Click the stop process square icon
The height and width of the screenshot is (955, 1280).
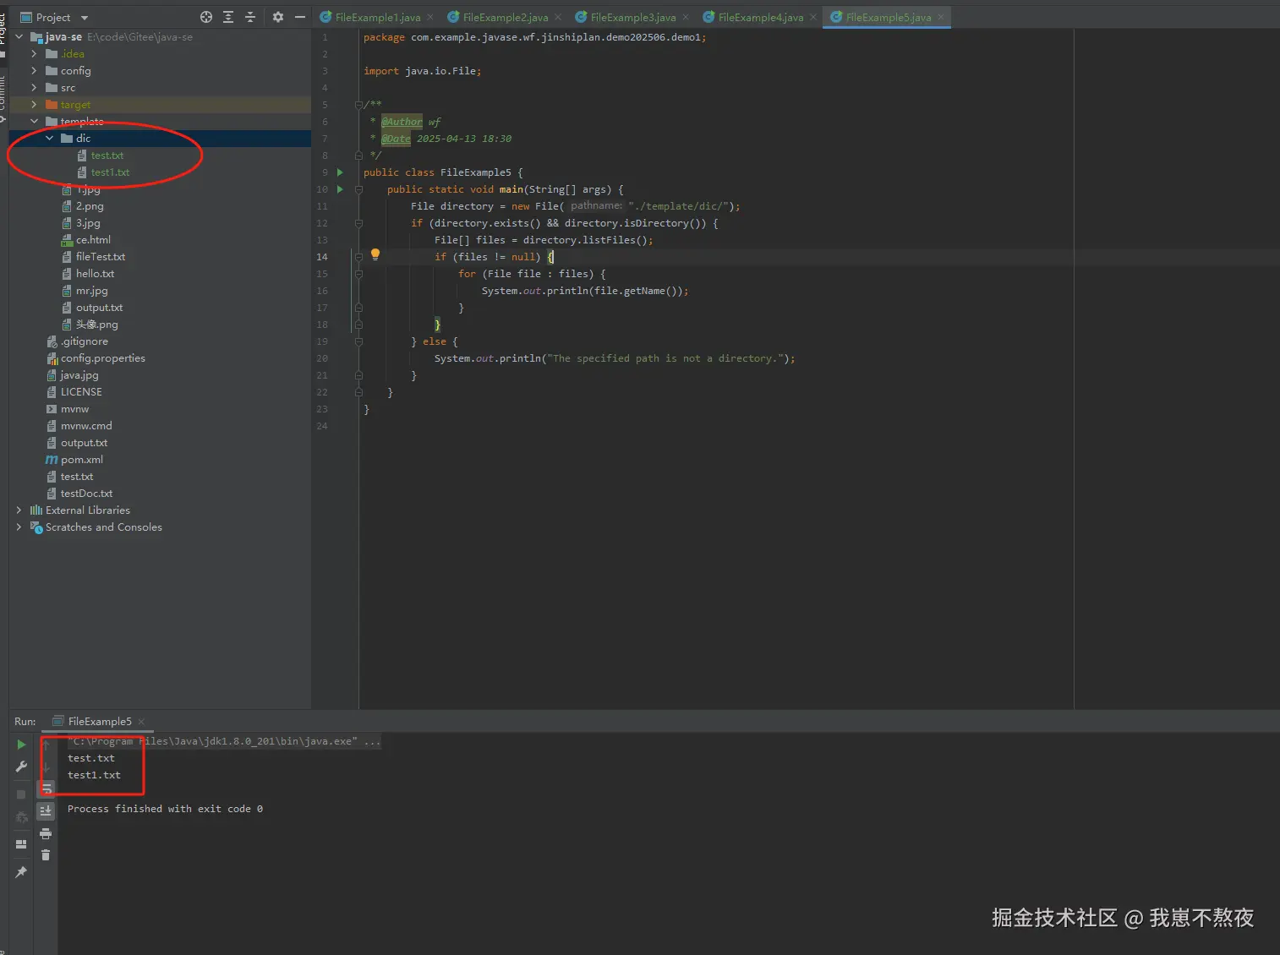pos(21,794)
